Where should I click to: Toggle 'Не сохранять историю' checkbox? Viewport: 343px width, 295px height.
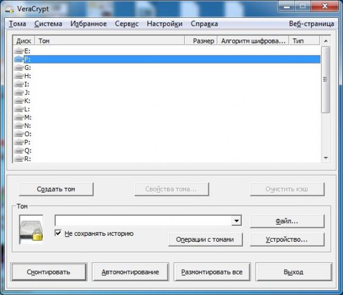pos(58,233)
